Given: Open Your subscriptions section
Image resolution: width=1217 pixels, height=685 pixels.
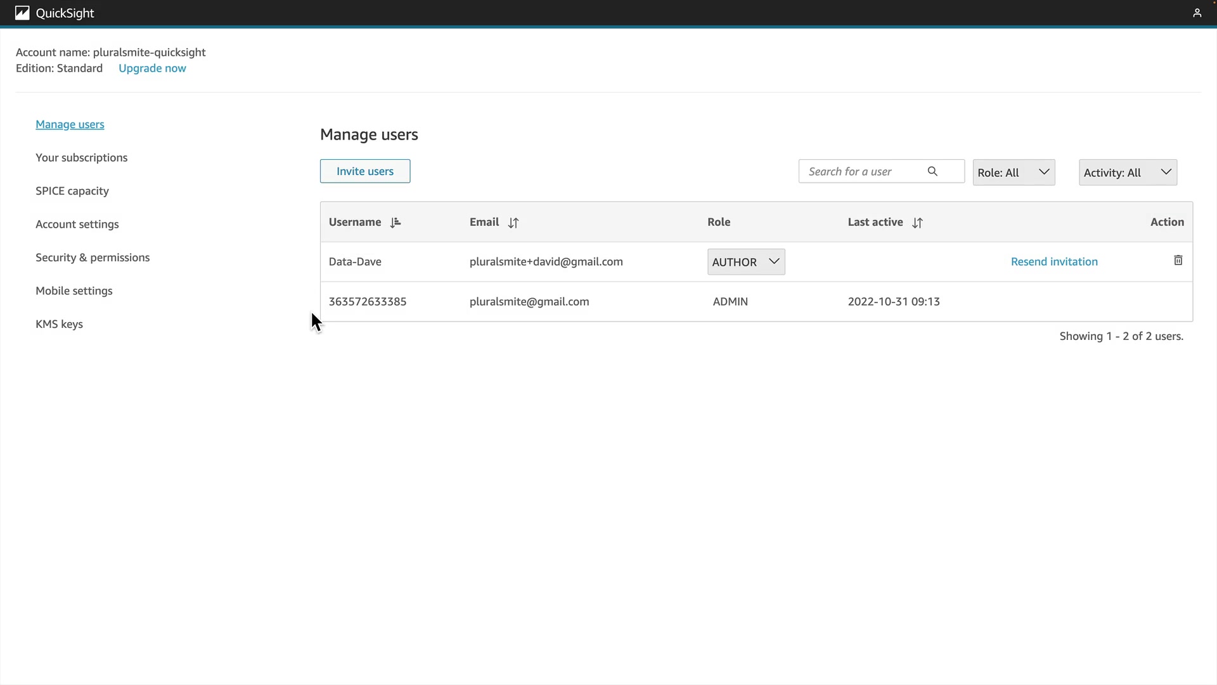Looking at the screenshot, I should [x=81, y=157].
